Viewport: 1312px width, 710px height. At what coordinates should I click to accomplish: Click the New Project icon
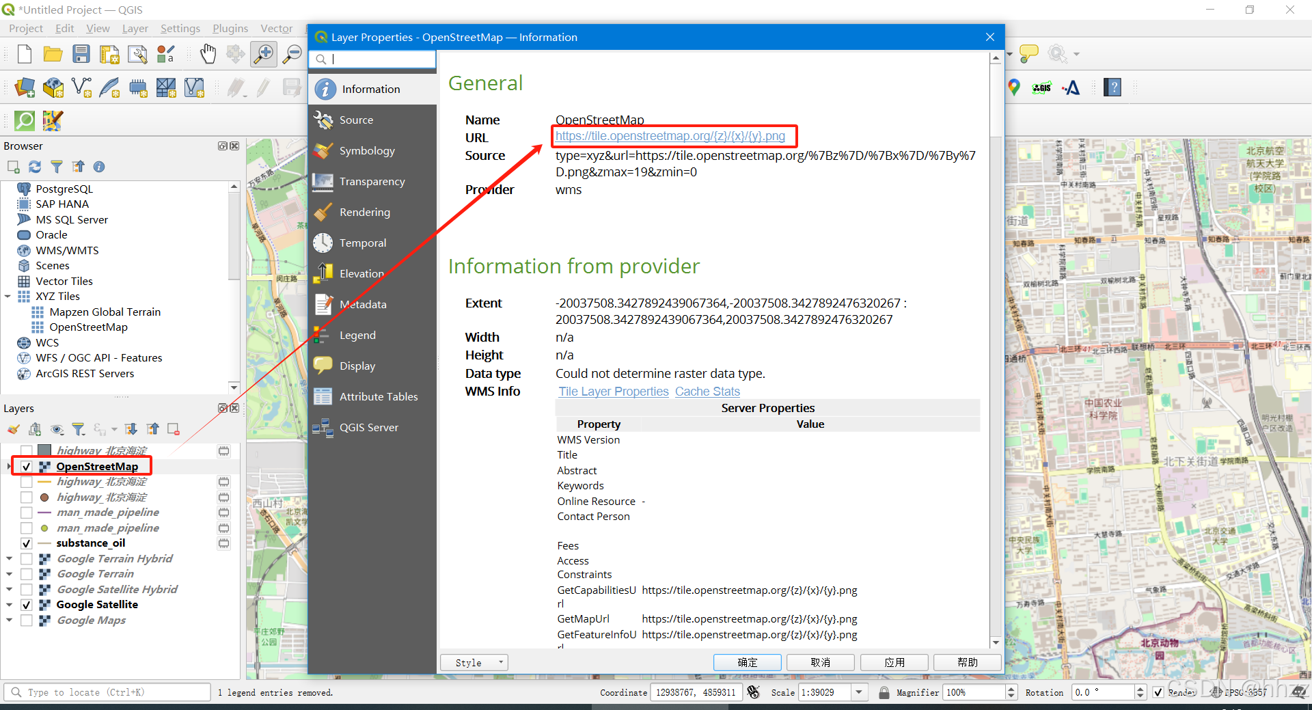coord(25,54)
